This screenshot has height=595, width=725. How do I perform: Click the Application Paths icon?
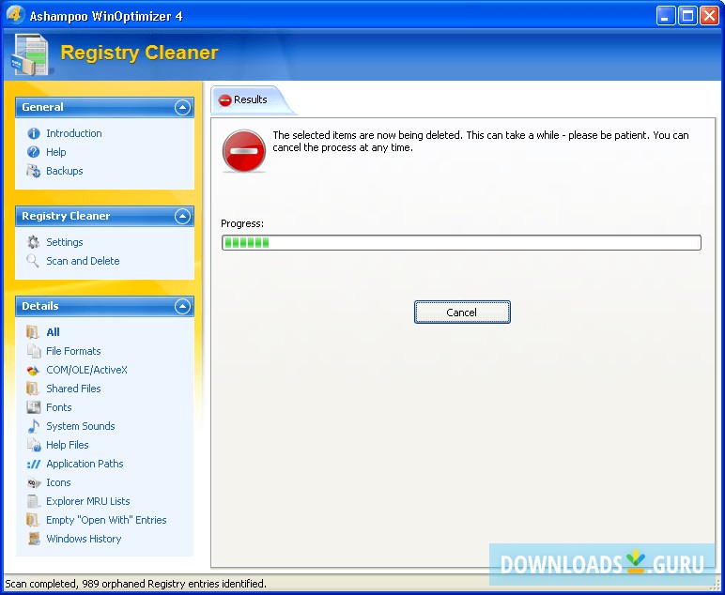(x=33, y=464)
